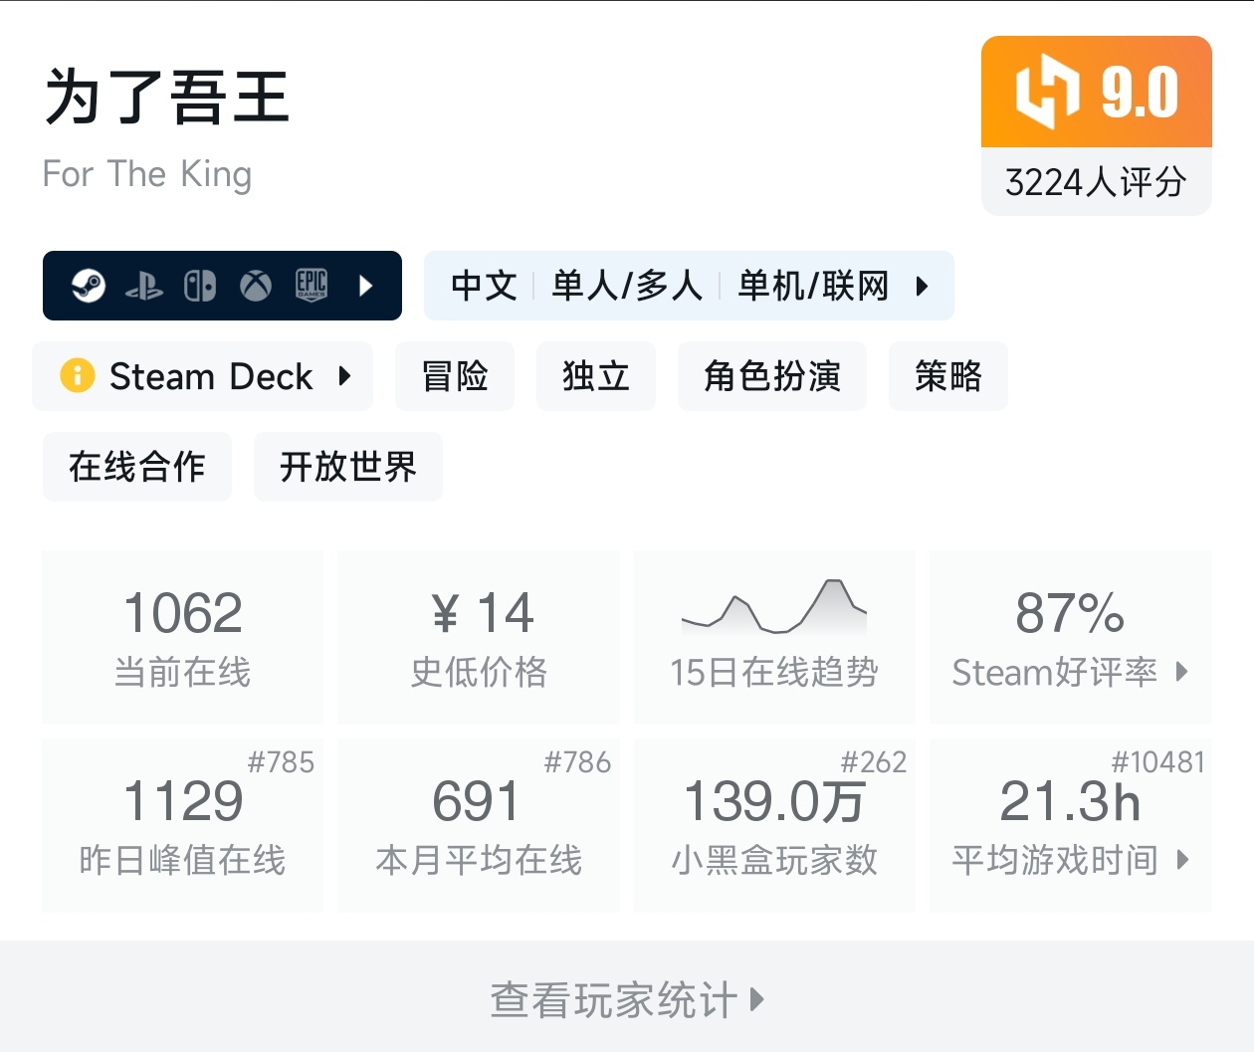This screenshot has width=1254, height=1052.
Task: Select the 开放世界 tag
Action: pos(348,467)
